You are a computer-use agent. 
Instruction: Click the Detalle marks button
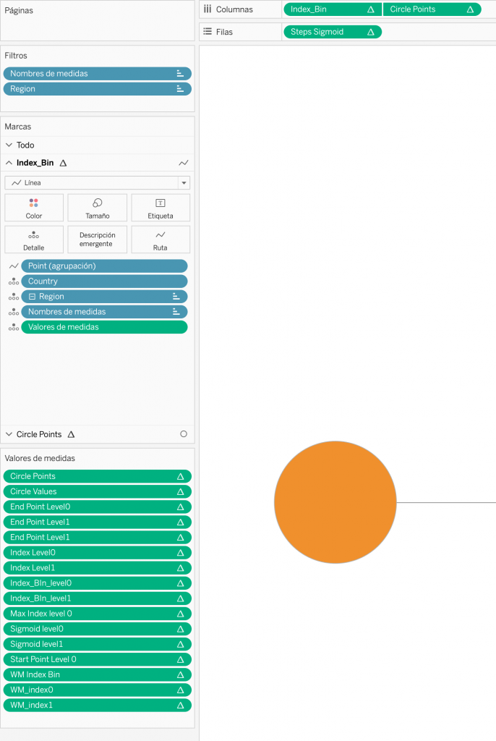[x=34, y=240]
